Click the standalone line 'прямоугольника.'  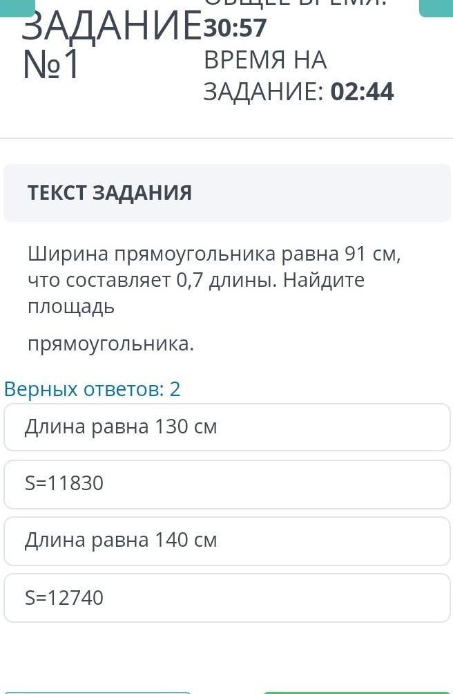(111, 344)
